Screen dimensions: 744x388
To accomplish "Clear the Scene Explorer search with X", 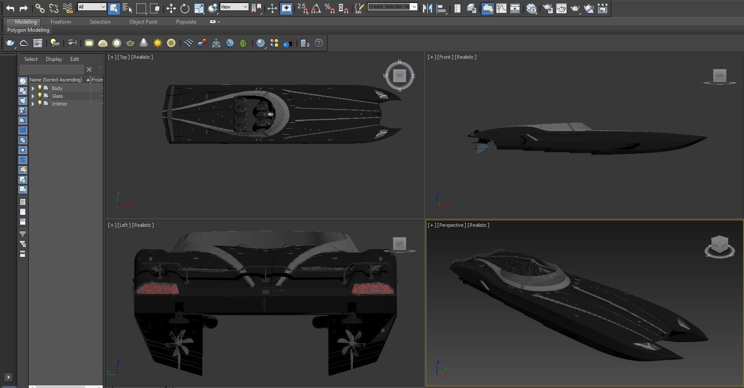I will click(89, 69).
